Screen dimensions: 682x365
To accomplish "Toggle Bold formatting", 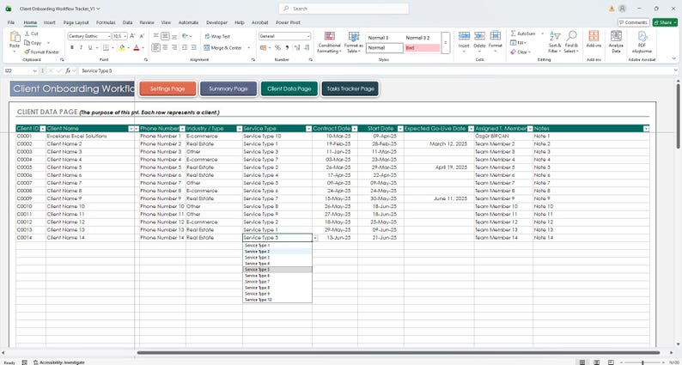I will pyautogui.click(x=72, y=47).
